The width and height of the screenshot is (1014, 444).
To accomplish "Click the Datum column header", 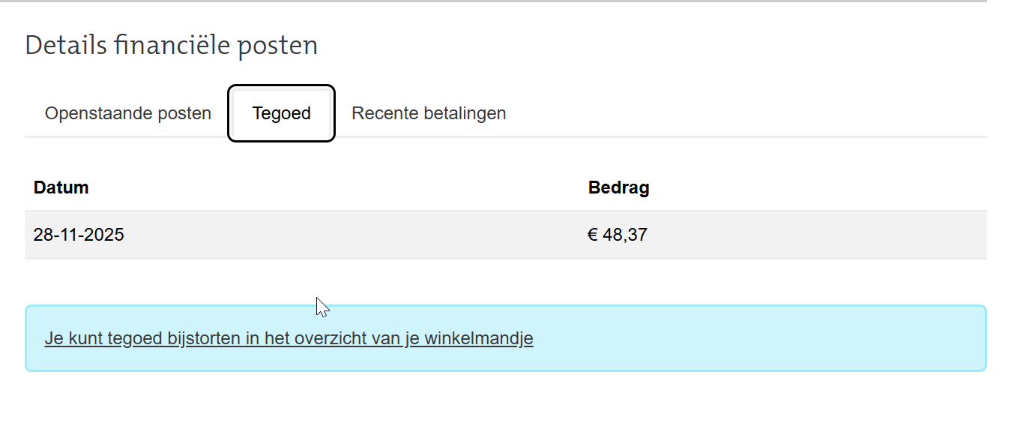I will pyautogui.click(x=61, y=187).
